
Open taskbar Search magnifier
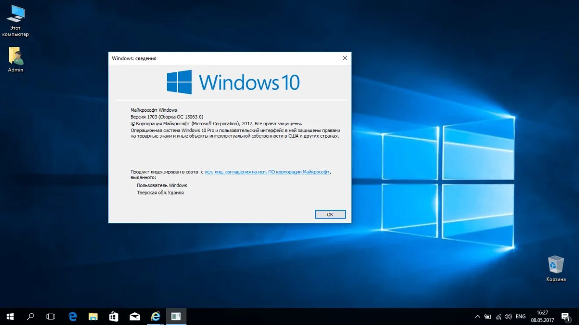click(30, 316)
